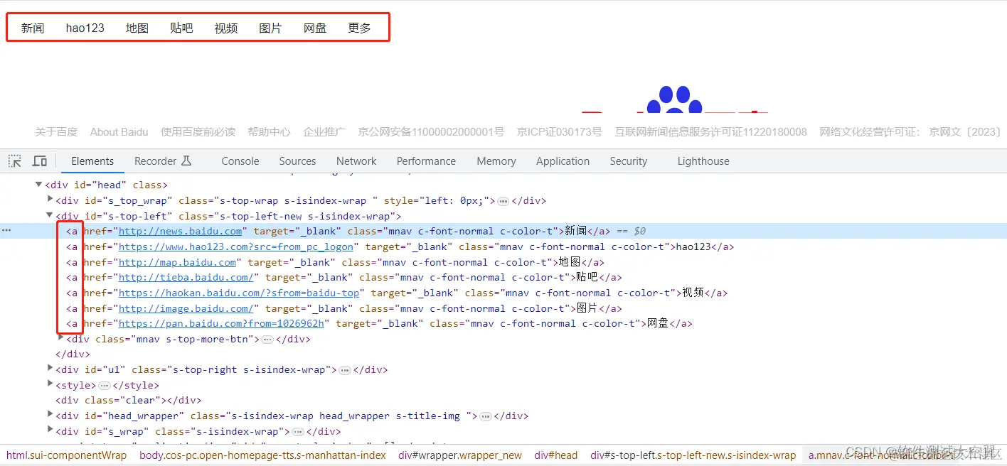
Task: Click the 贴吧 navigation link
Action: (x=181, y=28)
